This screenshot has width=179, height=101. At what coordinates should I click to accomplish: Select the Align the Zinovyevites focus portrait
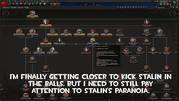pos(86,50)
